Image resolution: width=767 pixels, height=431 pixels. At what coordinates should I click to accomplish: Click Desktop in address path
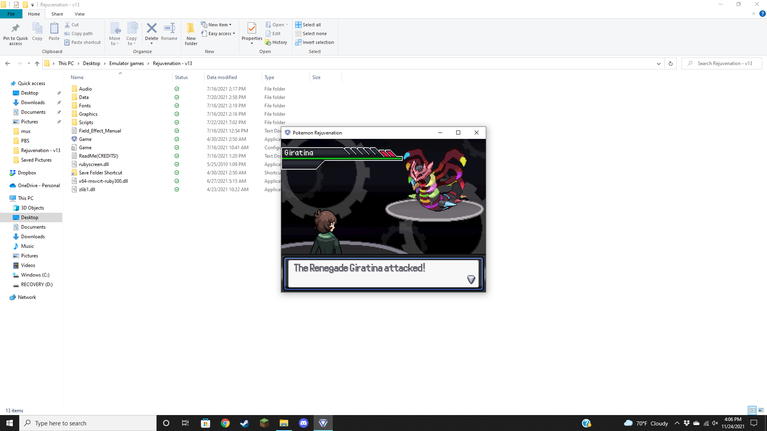tap(91, 63)
